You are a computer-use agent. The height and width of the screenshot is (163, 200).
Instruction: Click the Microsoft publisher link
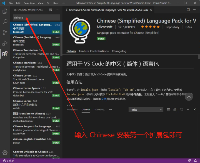click(x=105, y=27)
